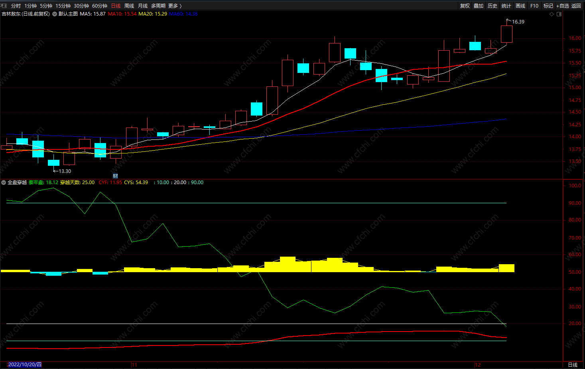Viewport: 585px width, 369px height.
Task: Click the 2022/10/20/四 date label
Action: point(25,365)
